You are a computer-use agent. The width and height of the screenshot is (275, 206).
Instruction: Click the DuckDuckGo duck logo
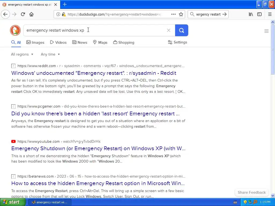pos(15,30)
